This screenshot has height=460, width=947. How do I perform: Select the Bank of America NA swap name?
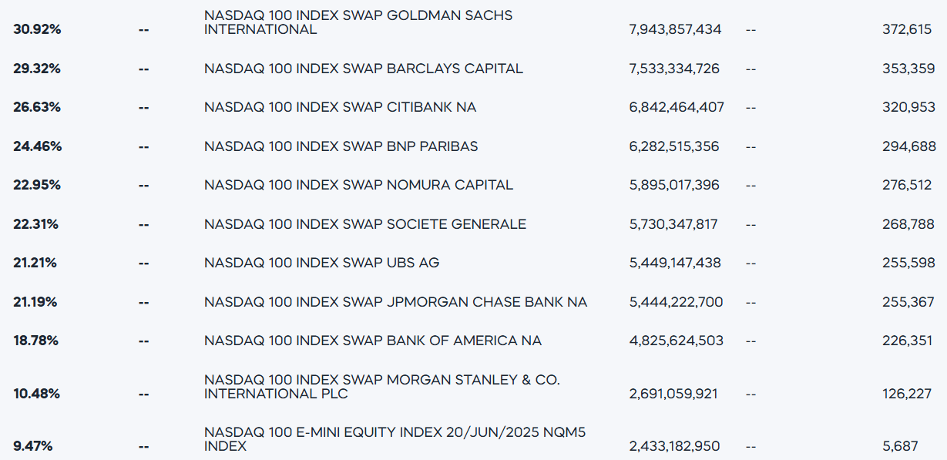click(373, 341)
